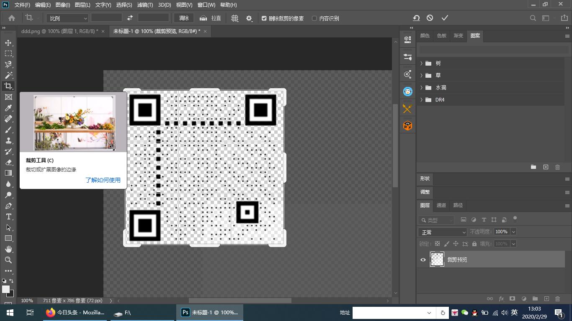Select the Move tool
Image resolution: width=572 pixels, height=321 pixels.
tap(8, 43)
